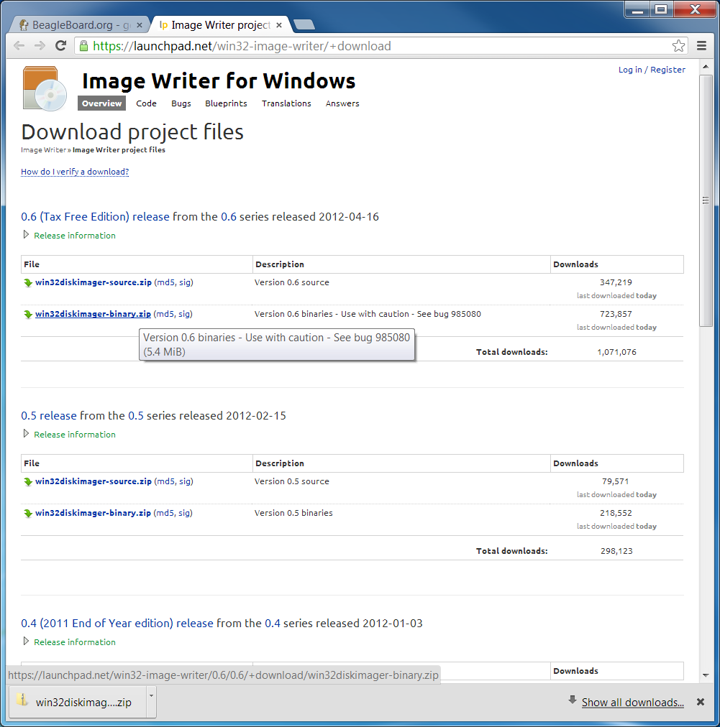The image size is (720, 727).
Task: Open the Translations tab
Action: tap(286, 103)
